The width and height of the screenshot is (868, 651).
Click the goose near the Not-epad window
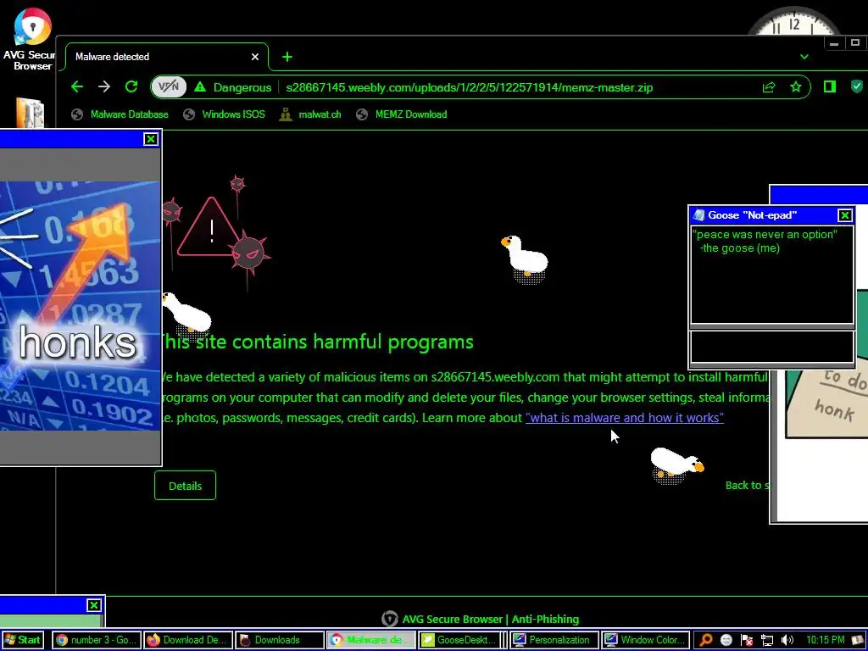point(525,259)
